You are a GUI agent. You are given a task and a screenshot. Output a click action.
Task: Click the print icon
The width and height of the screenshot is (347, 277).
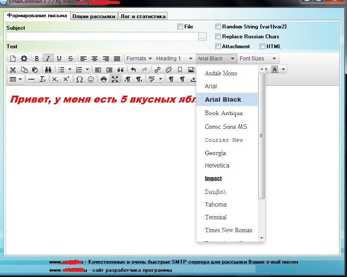pos(104,79)
